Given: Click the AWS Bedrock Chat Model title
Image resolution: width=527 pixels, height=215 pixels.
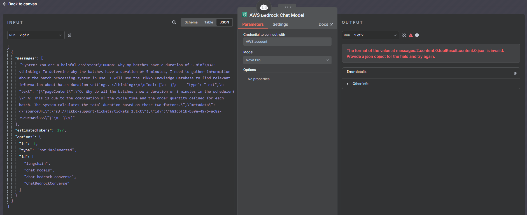Looking at the screenshot, I should (277, 15).
